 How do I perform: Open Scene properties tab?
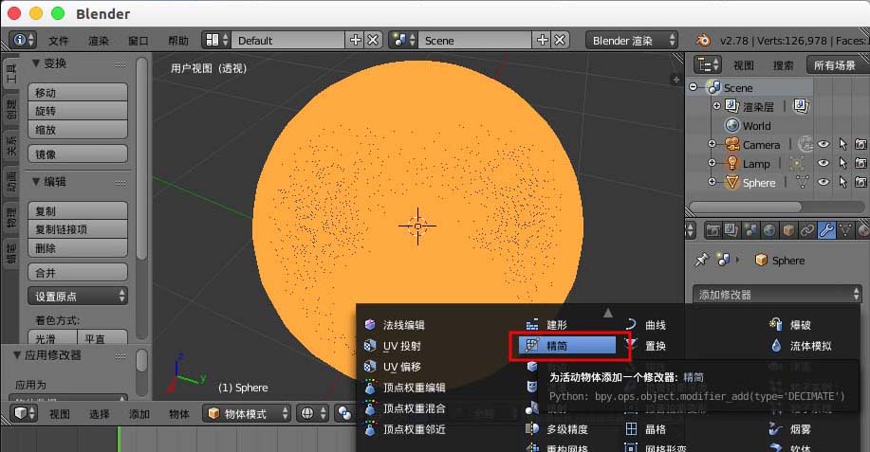click(x=750, y=230)
